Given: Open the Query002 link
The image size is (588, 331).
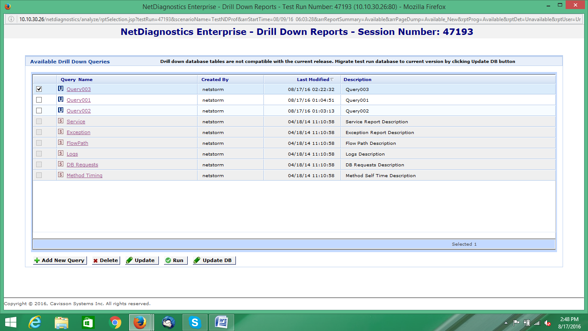Looking at the screenshot, I should [79, 111].
